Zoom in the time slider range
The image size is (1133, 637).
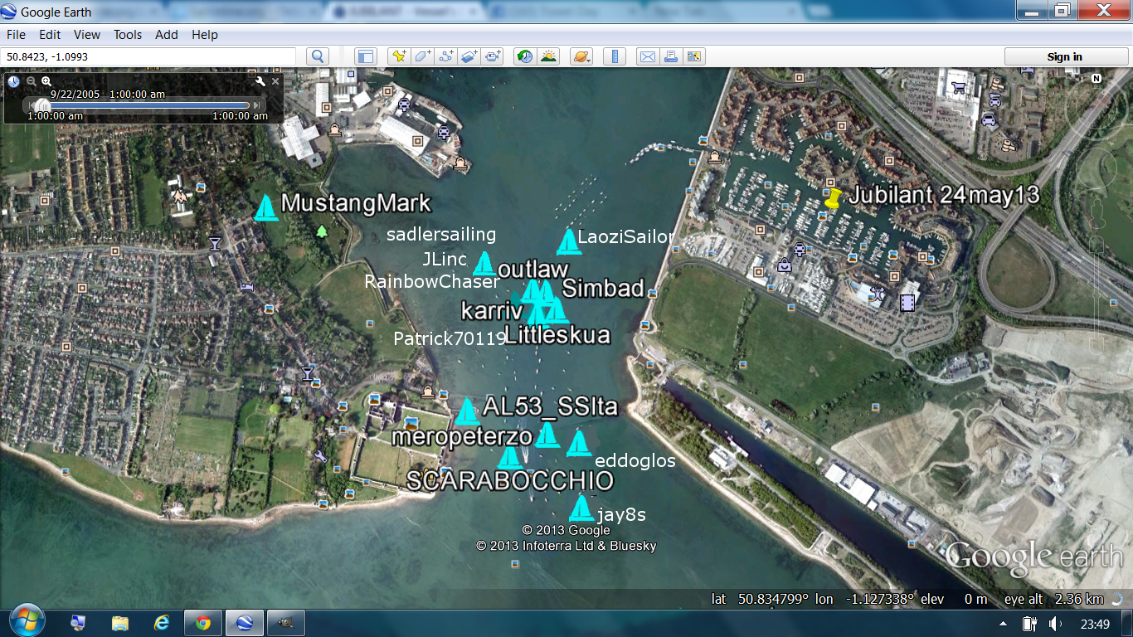pos(46,81)
